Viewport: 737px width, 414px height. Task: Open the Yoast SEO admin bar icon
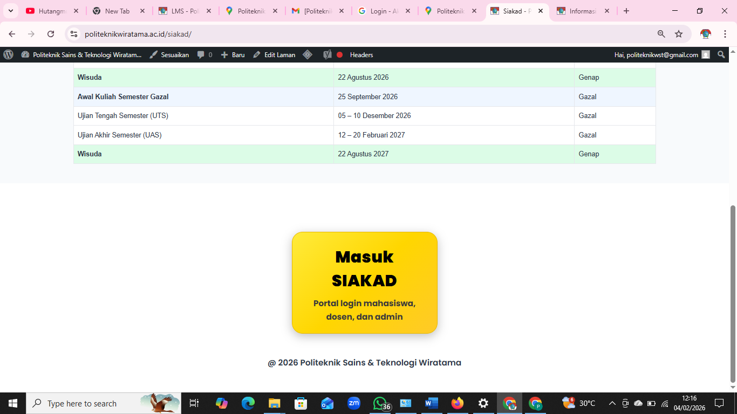coord(327,54)
